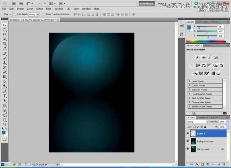Viewport: 231px width, 168px height.
Task: Click the foreground color swatch in toolbox
Action: pos(4,132)
